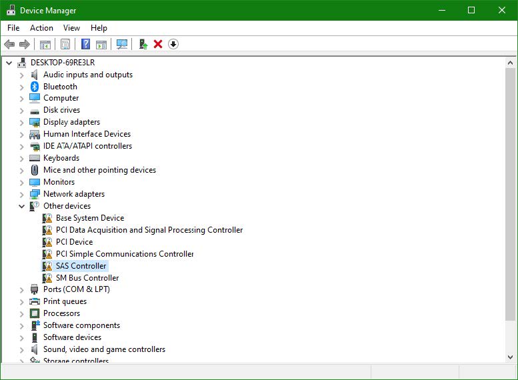Viewport: 518px width, 380px height.
Task: Expand the Software devices node
Action: (22, 338)
